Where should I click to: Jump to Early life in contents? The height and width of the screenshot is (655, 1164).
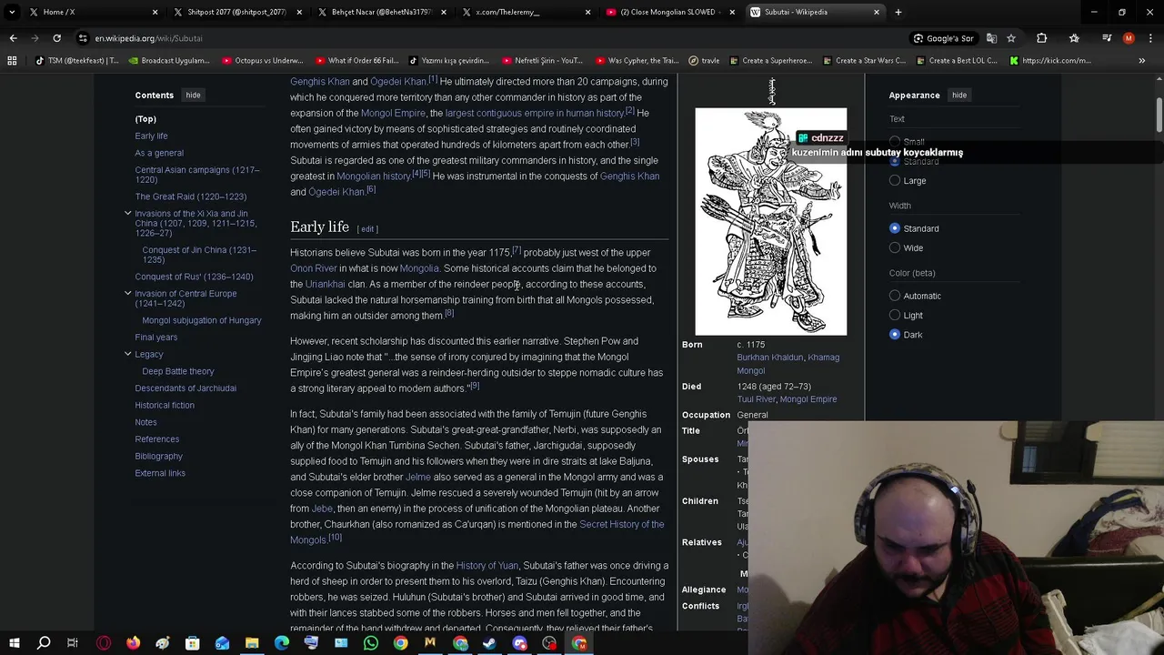[x=151, y=136]
